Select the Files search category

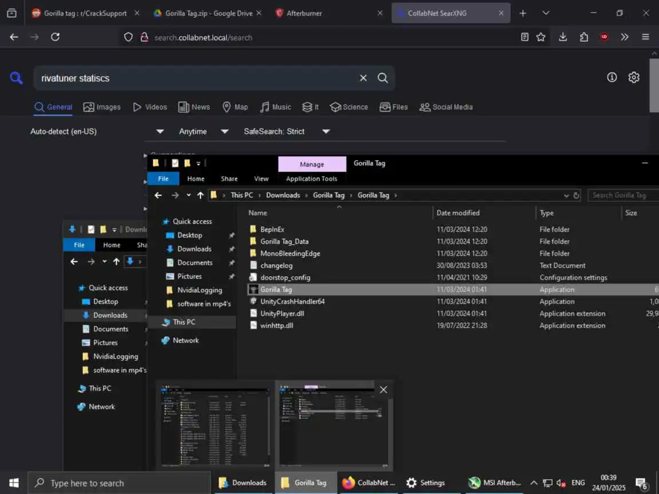(394, 107)
